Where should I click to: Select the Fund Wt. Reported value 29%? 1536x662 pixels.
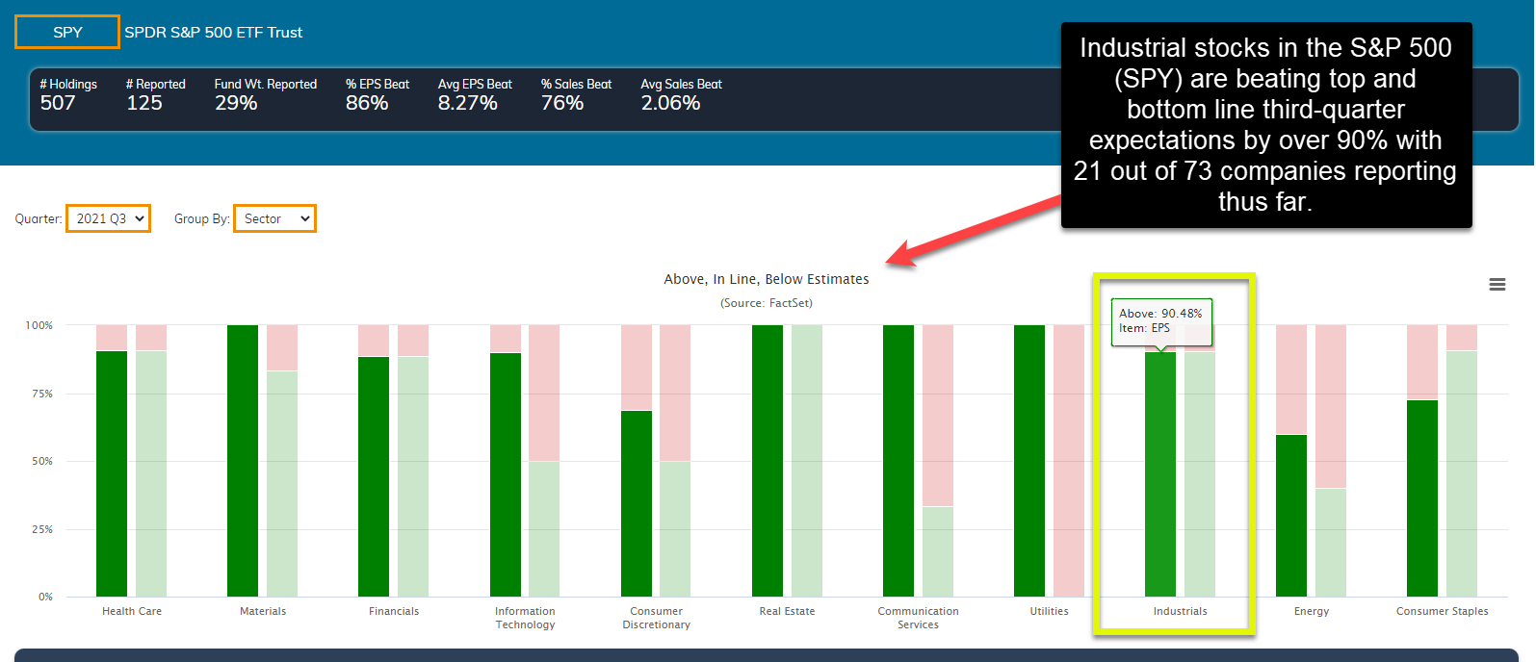pyautogui.click(x=236, y=103)
